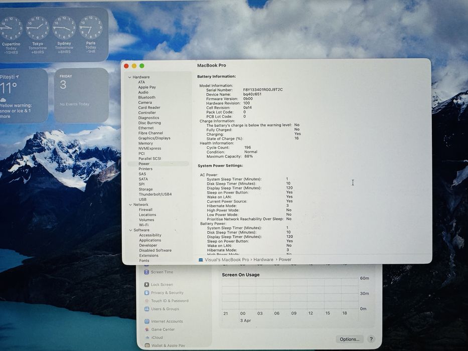Image resolution: width=468 pixels, height=351 pixels.
Task: Open Locations under Network
Action: coord(147,215)
